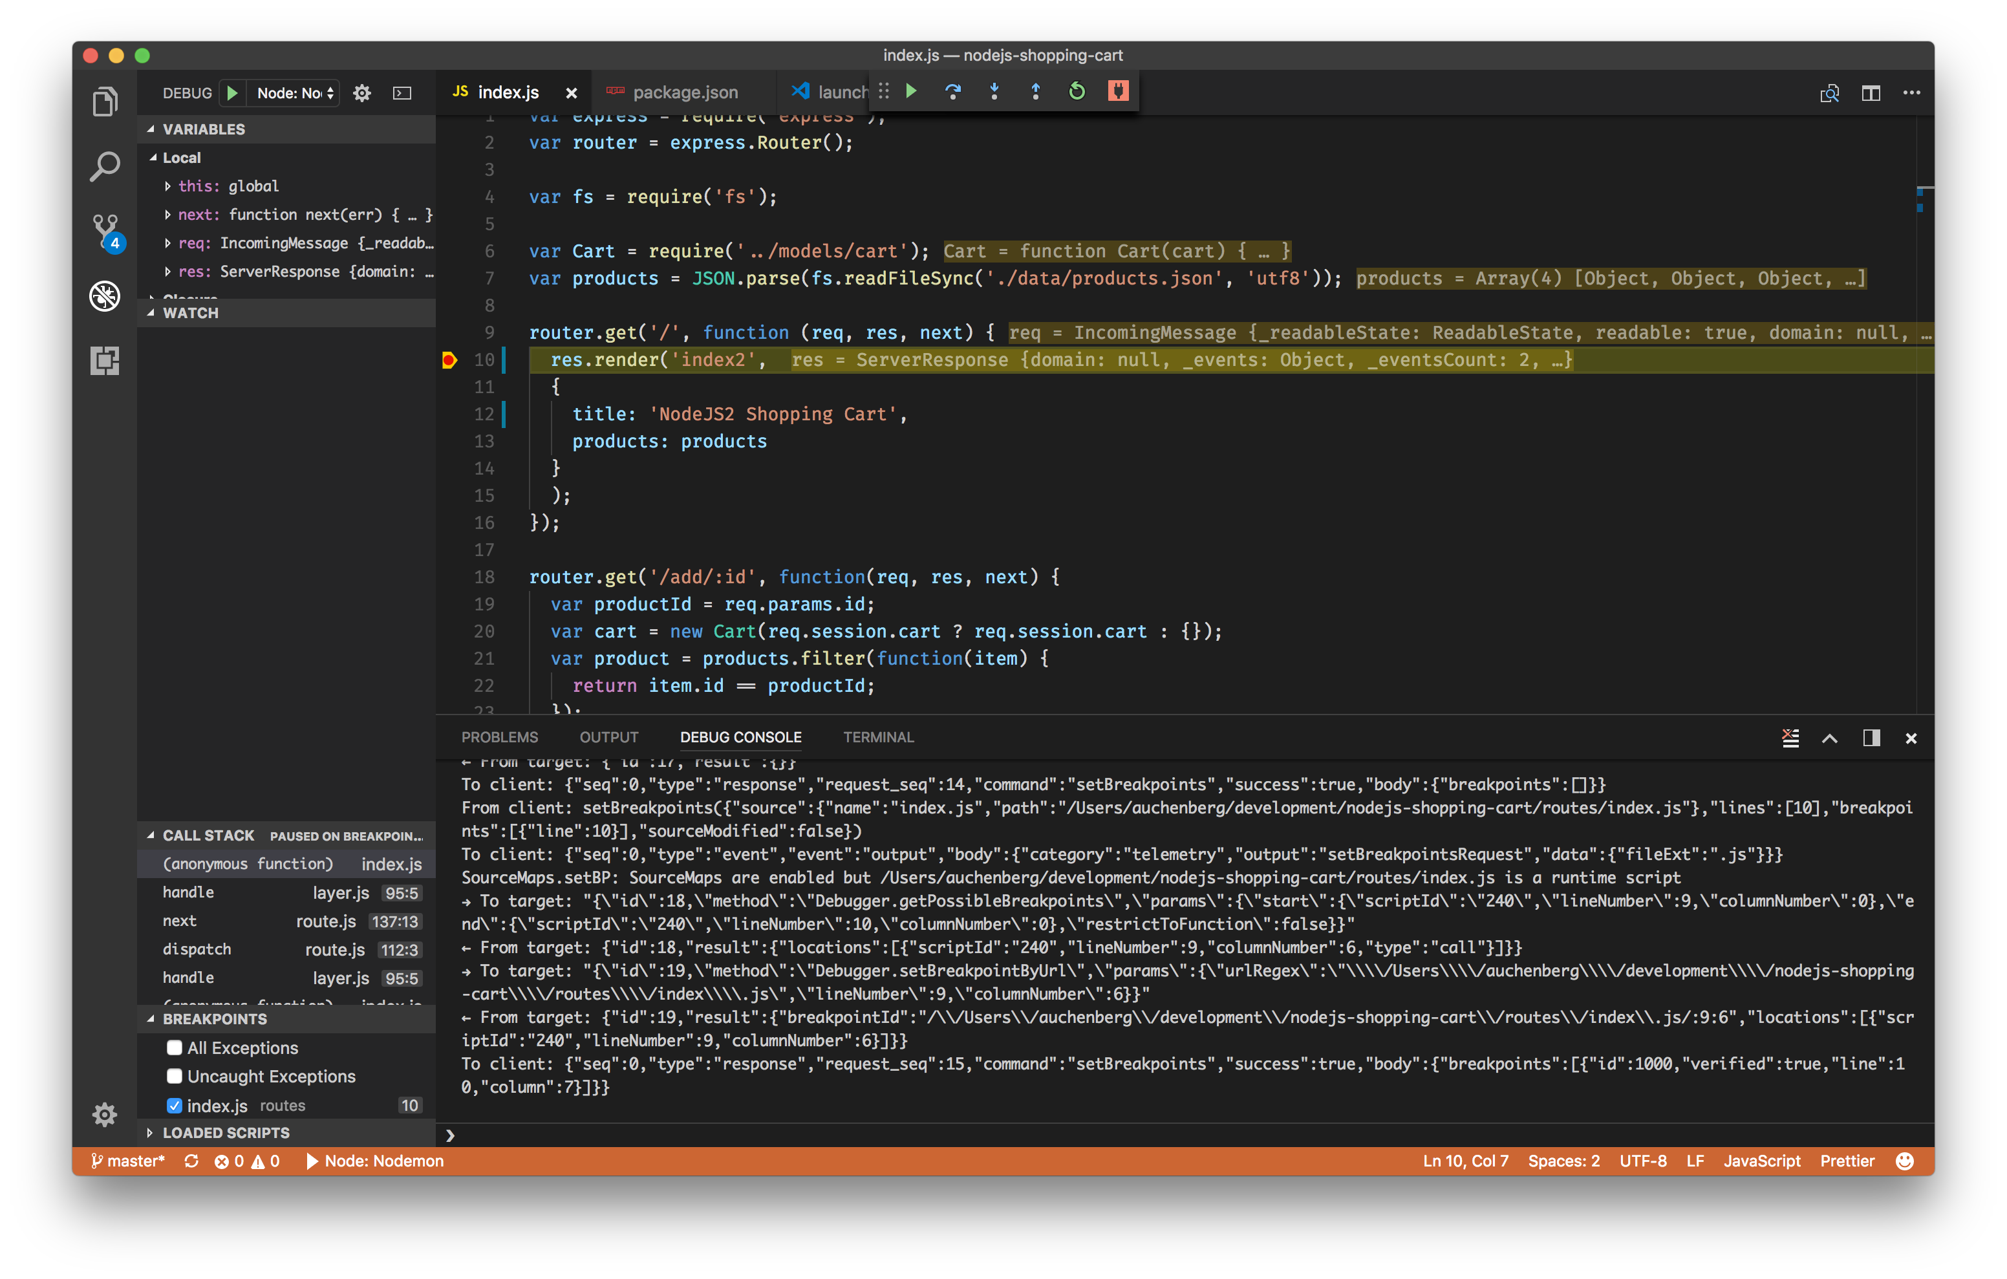The height and width of the screenshot is (1279, 2007).
Task: Step into in debug toolbar
Action: [994, 90]
